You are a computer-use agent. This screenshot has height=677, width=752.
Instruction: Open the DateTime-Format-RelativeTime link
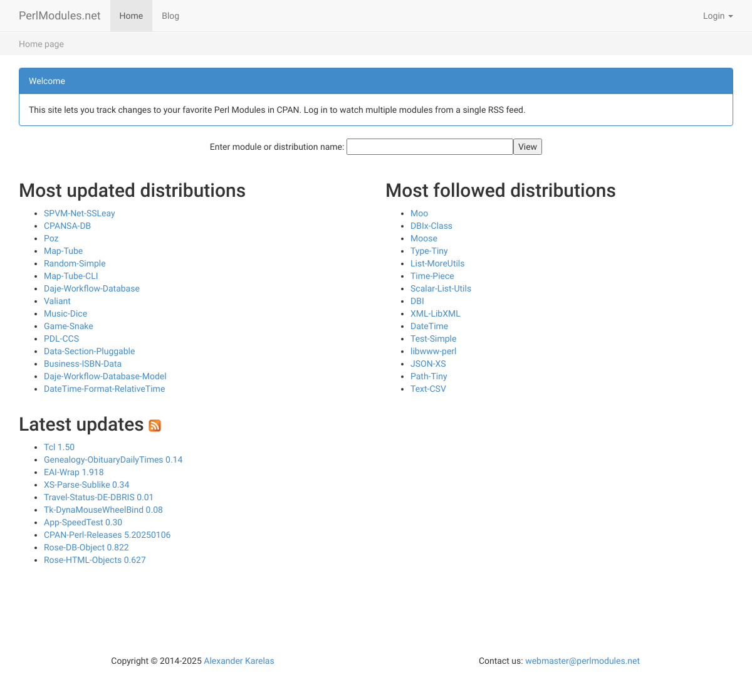(105, 389)
